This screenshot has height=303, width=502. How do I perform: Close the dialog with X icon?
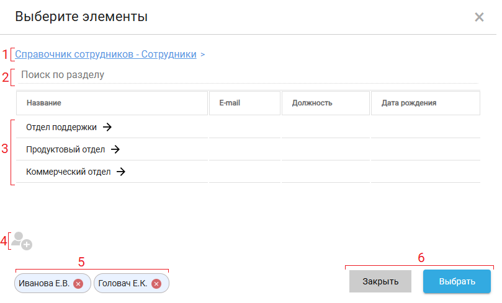pos(479,17)
